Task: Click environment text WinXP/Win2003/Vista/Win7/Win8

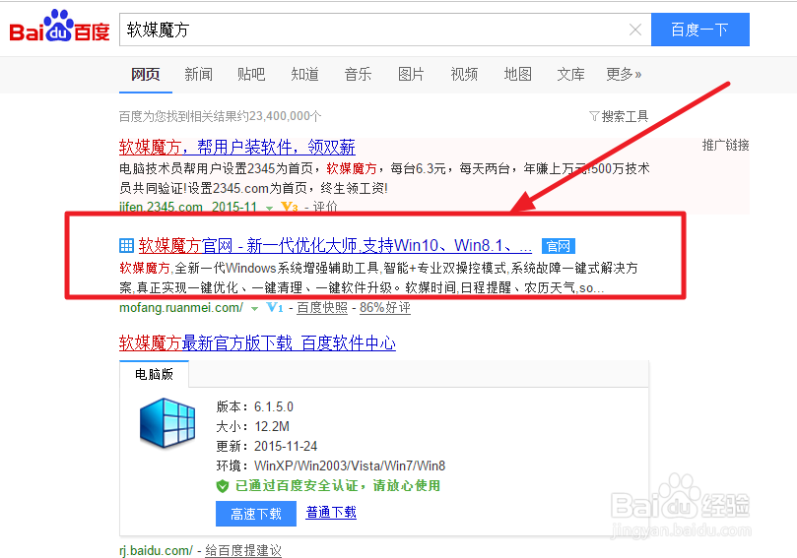Action: click(350, 466)
